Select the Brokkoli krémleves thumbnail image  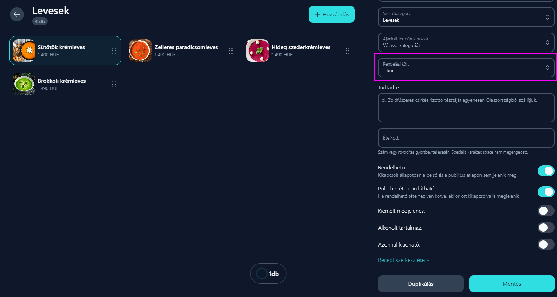(x=24, y=84)
